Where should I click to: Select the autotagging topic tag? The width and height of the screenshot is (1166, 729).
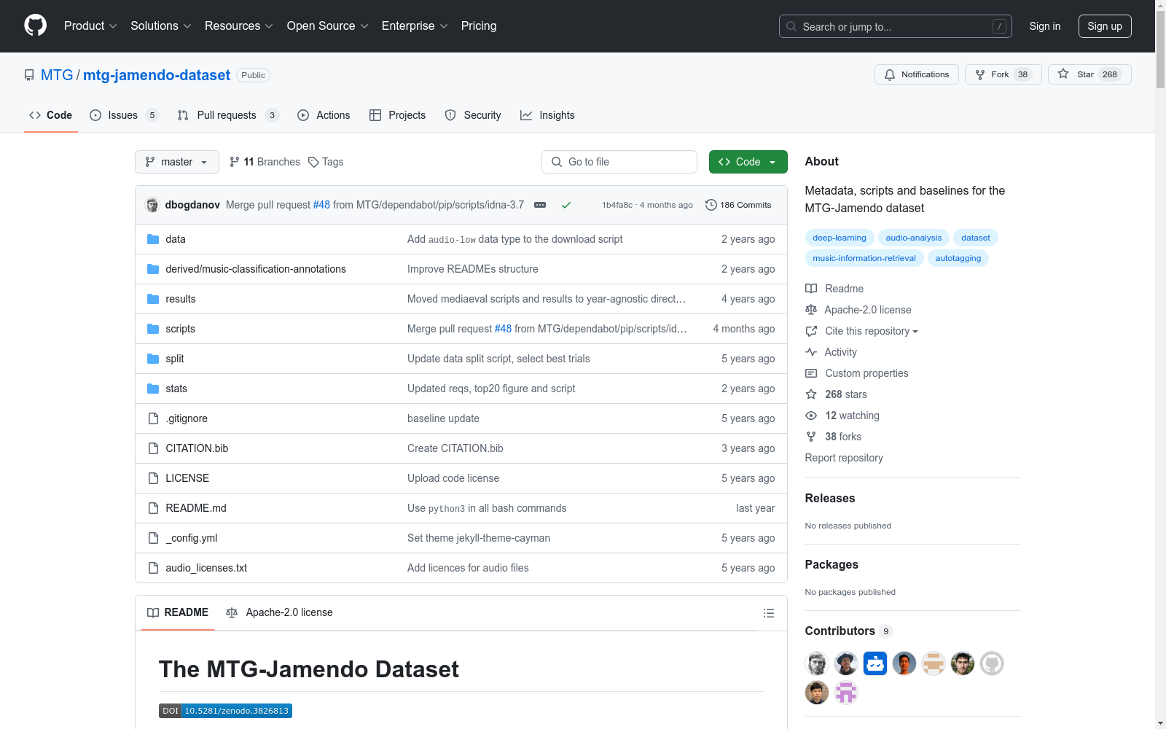click(x=958, y=258)
